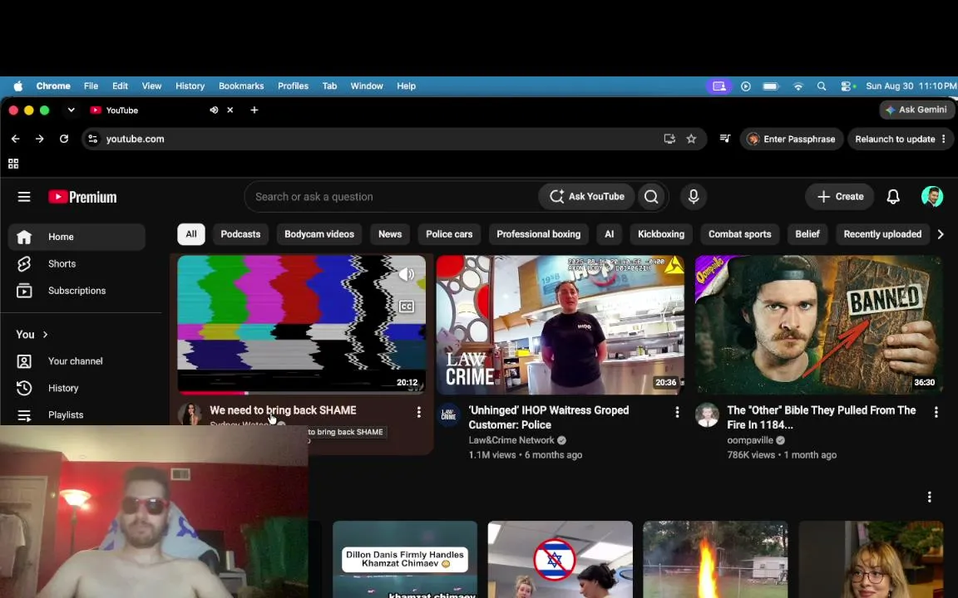958x598 pixels.
Task: Click the Ask Gemini button
Action: click(916, 110)
